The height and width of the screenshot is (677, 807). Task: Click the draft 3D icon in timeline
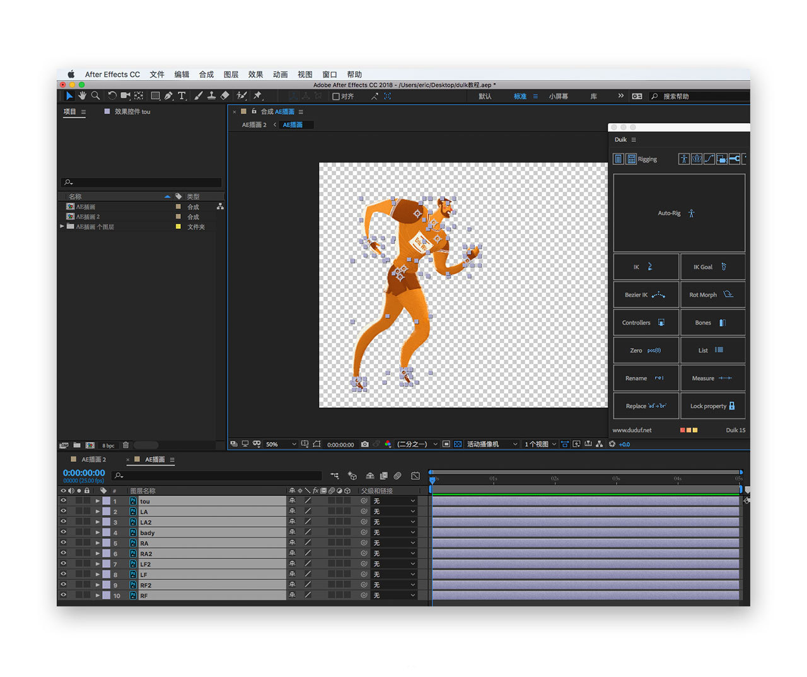pos(352,476)
